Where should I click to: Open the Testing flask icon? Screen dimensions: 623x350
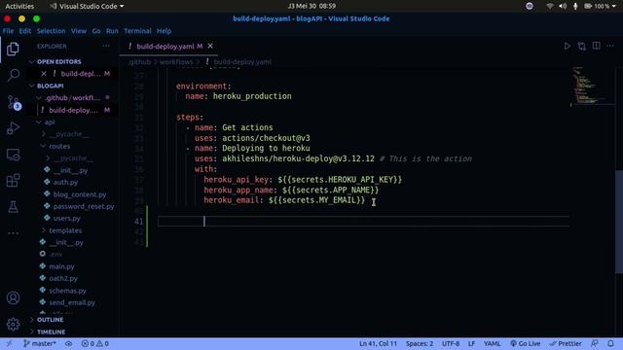click(x=13, y=207)
